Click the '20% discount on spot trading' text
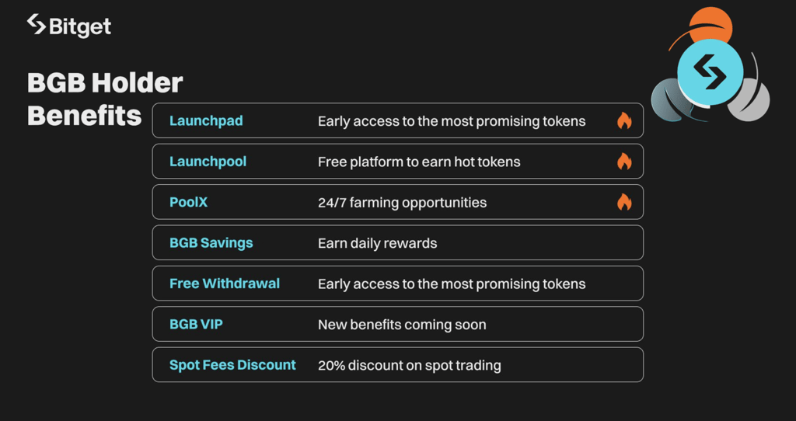Screen dimensions: 796x421 [409, 365]
